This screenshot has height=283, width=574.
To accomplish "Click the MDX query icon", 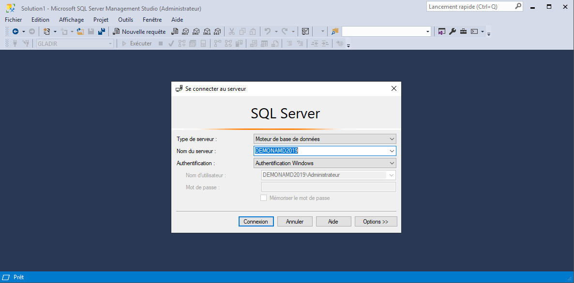I will coord(185,32).
